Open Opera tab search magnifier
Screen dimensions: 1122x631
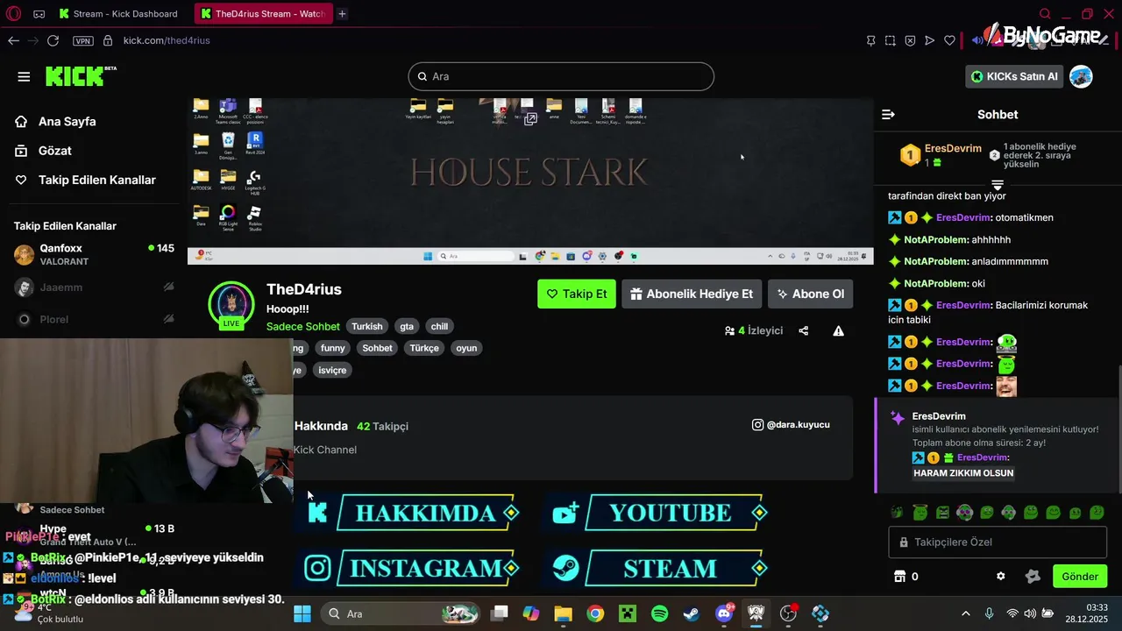click(x=1045, y=13)
